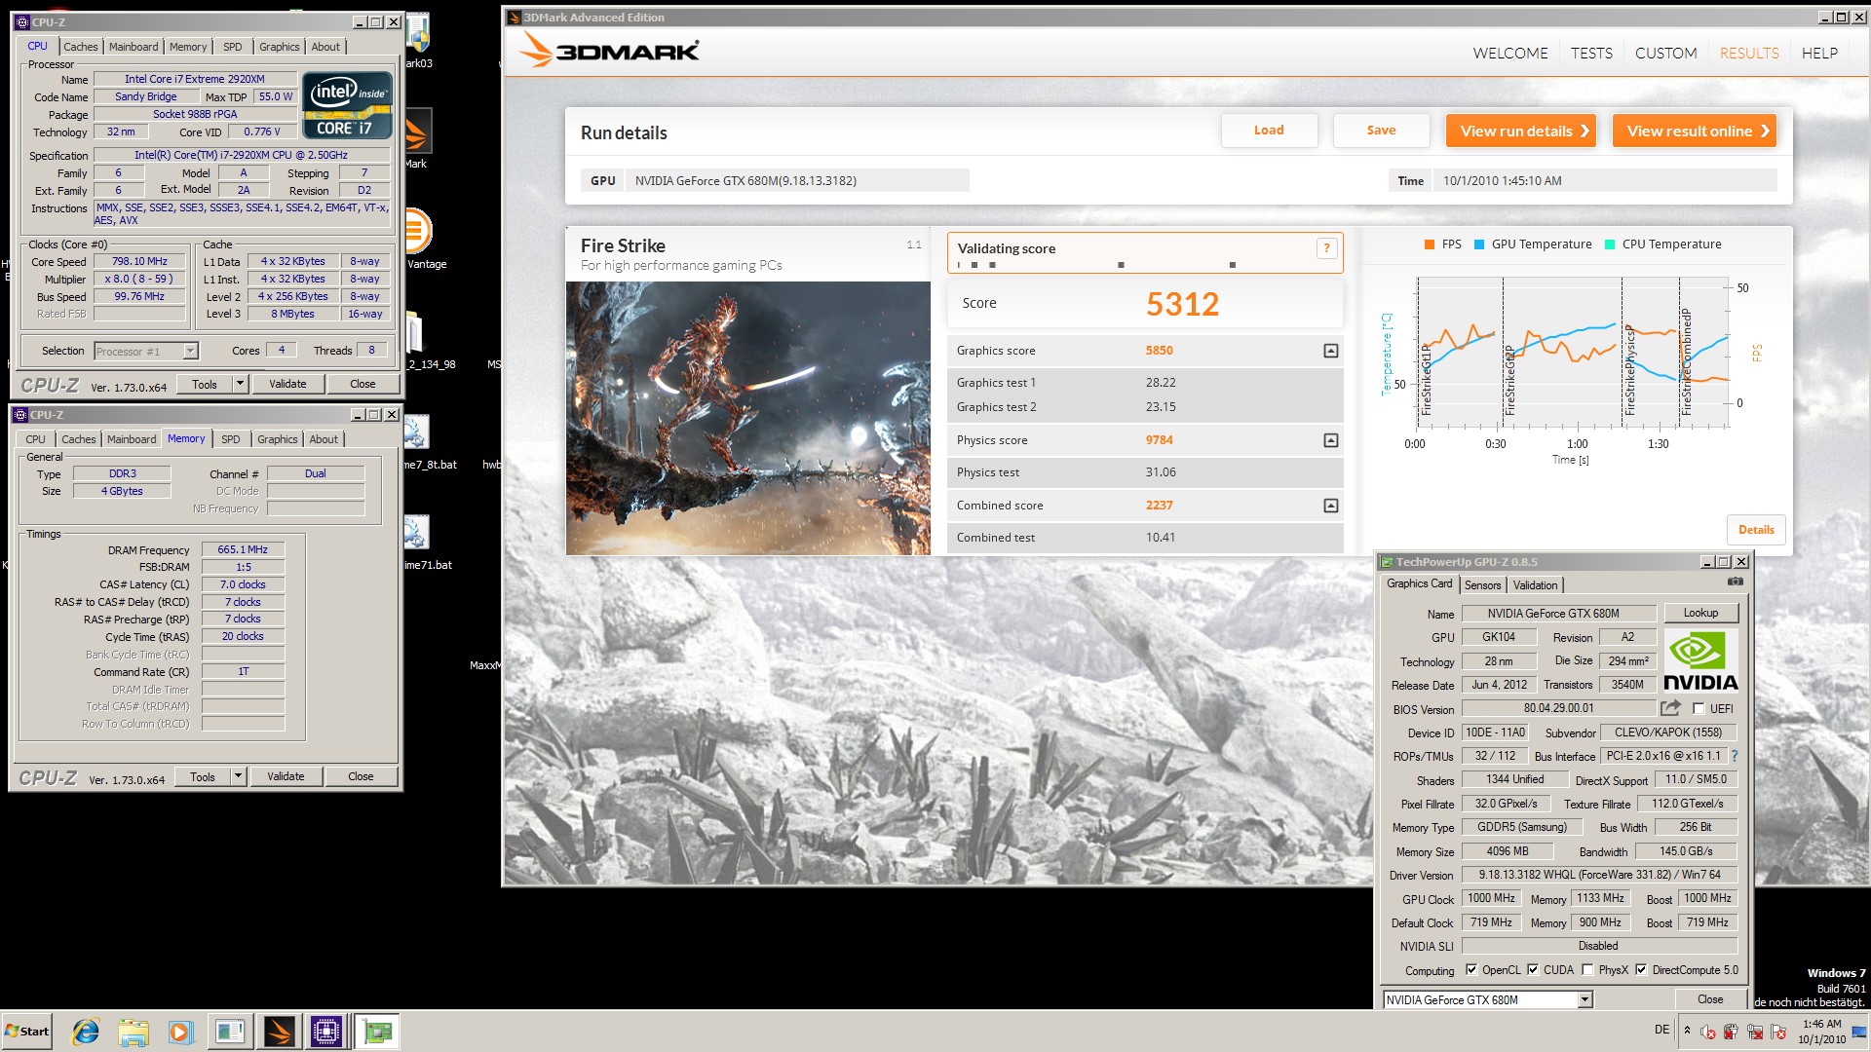Toggle the PhysX checkbox
Image resolution: width=1871 pixels, height=1052 pixels.
[x=1587, y=970]
